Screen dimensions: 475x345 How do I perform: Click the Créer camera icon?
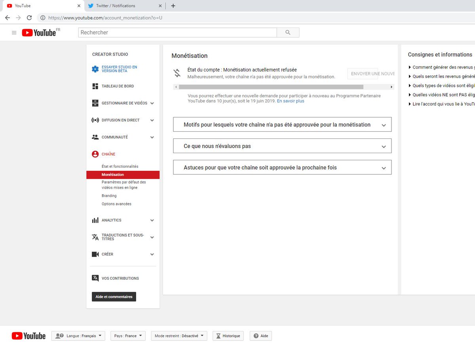tap(95, 254)
